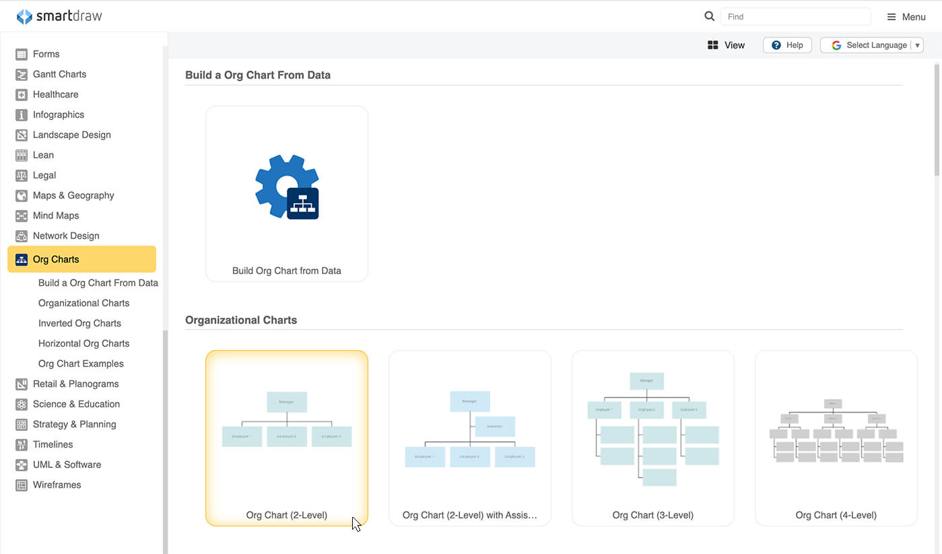Click the UML & Software icon
The height and width of the screenshot is (554, 942).
(22, 464)
